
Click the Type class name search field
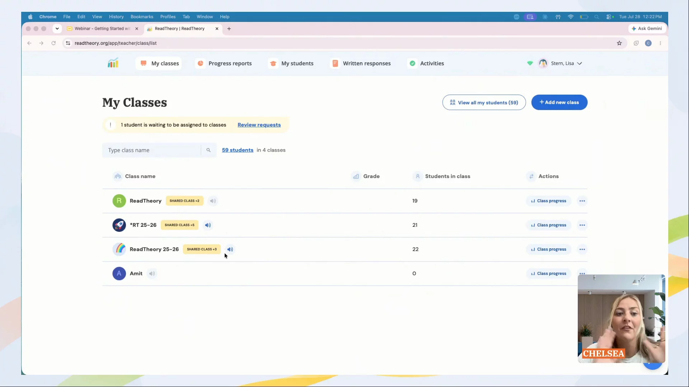coord(151,150)
